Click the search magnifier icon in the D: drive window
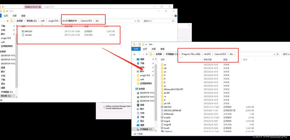 point(173,21)
